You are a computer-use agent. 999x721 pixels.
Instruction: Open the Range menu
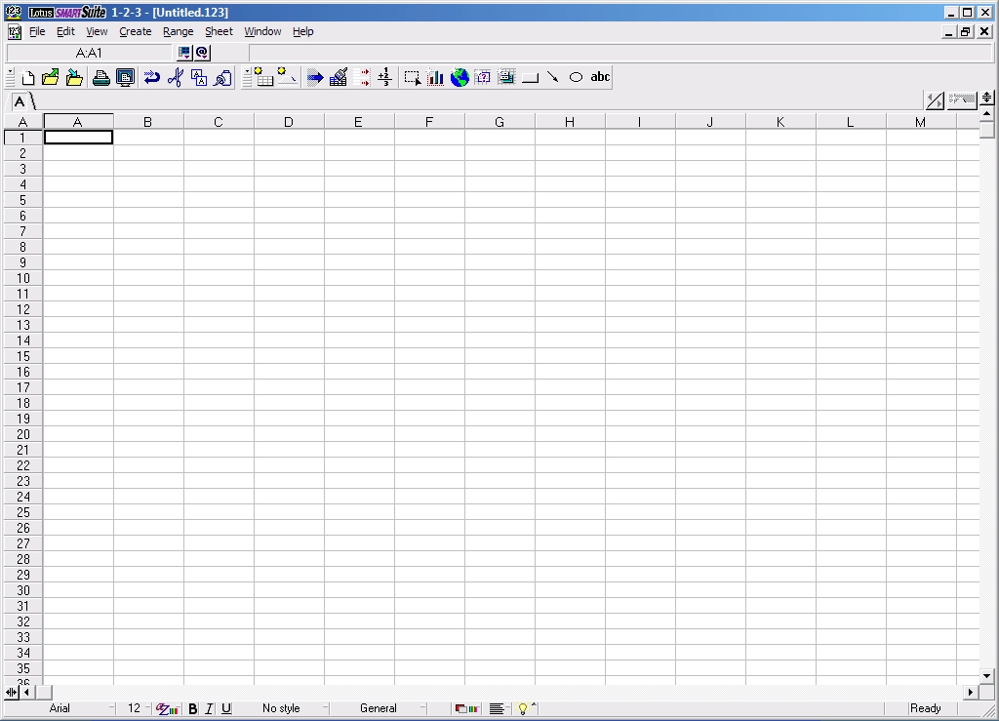[x=178, y=31]
